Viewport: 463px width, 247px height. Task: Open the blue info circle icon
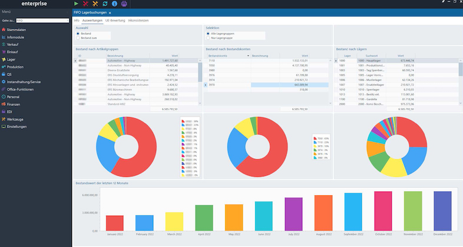pos(114,4)
